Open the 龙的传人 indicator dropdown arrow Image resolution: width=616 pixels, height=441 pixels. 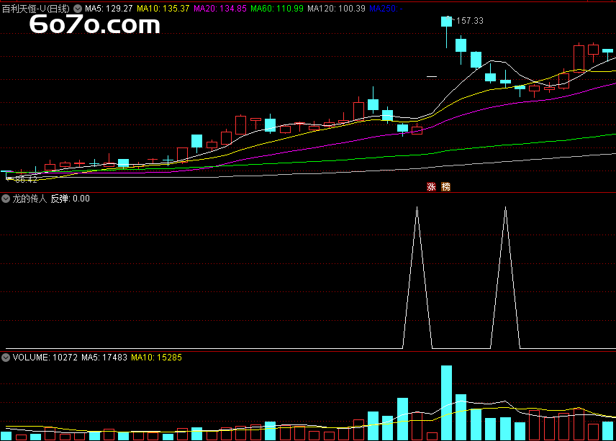(6, 199)
